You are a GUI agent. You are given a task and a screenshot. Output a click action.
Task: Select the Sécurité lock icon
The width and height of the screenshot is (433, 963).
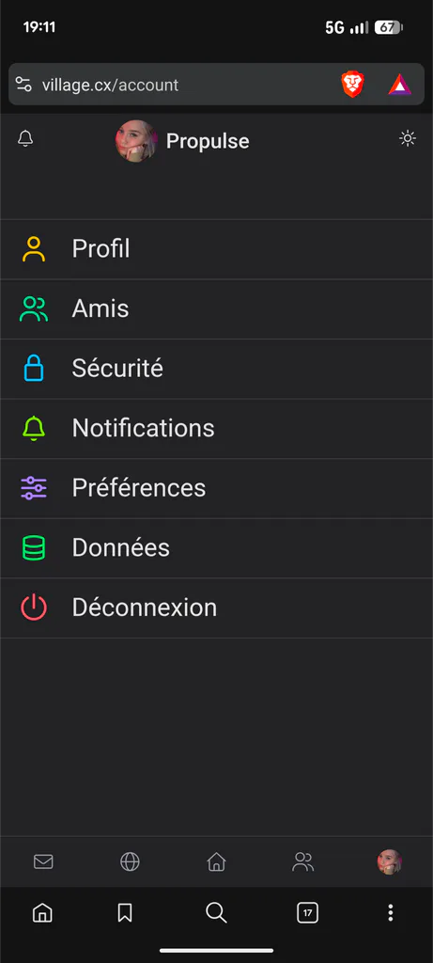pyautogui.click(x=34, y=369)
